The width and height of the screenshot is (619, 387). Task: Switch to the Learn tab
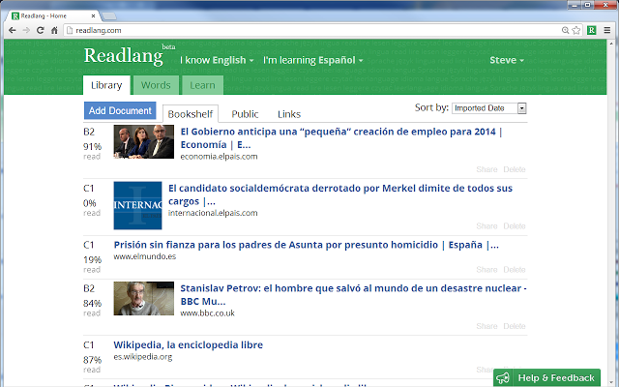point(202,85)
